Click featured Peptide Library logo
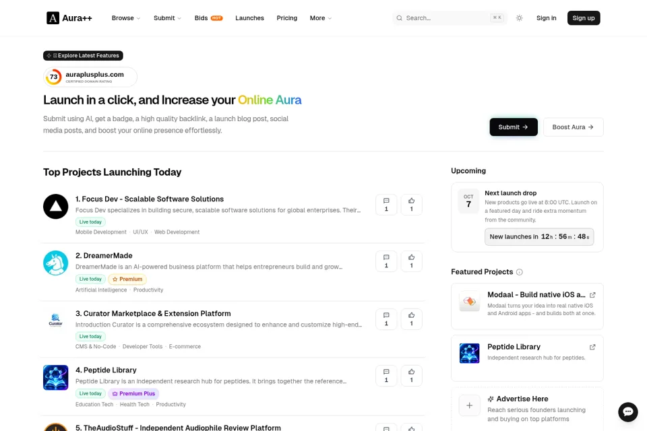Screen dimensions: 647x431 click(x=469, y=354)
